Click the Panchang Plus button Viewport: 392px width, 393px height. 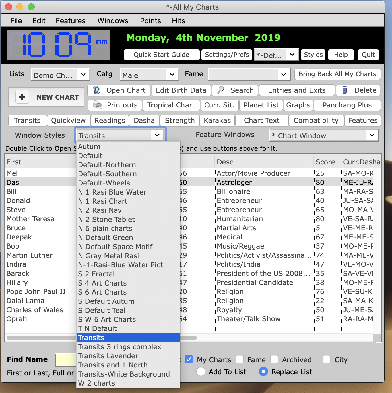(x=347, y=105)
